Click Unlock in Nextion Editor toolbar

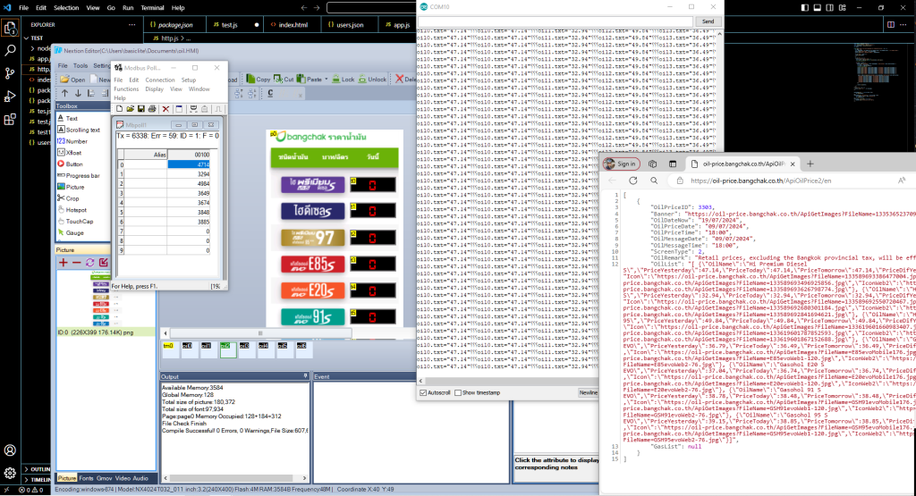[x=372, y=79]
